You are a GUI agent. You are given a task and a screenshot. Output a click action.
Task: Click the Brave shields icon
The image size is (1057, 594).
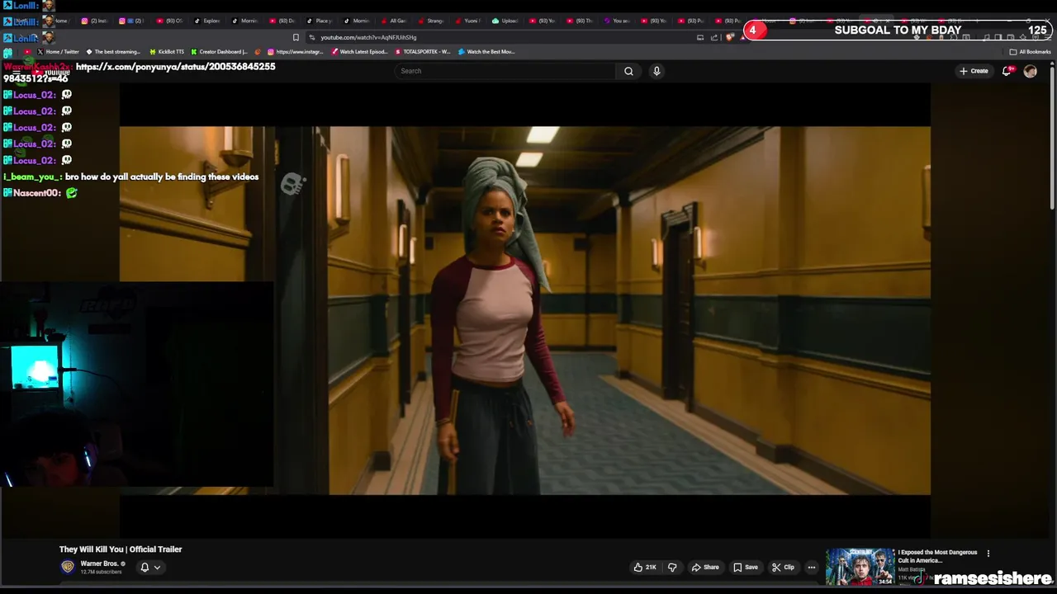729,37
